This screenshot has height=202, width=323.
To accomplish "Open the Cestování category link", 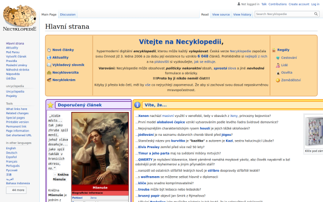I will pos(289,58).
